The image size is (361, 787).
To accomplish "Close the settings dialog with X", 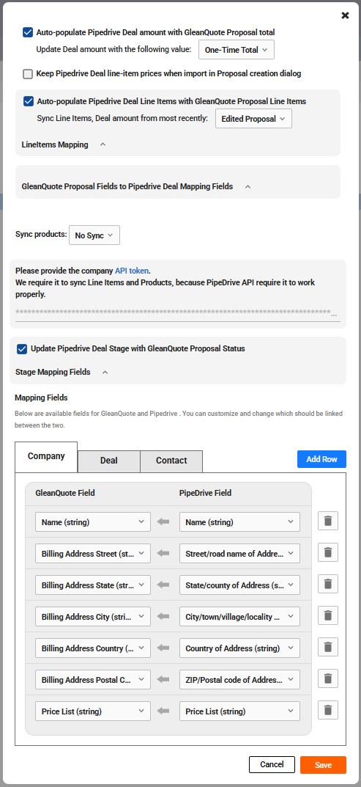I will (345, 15).
